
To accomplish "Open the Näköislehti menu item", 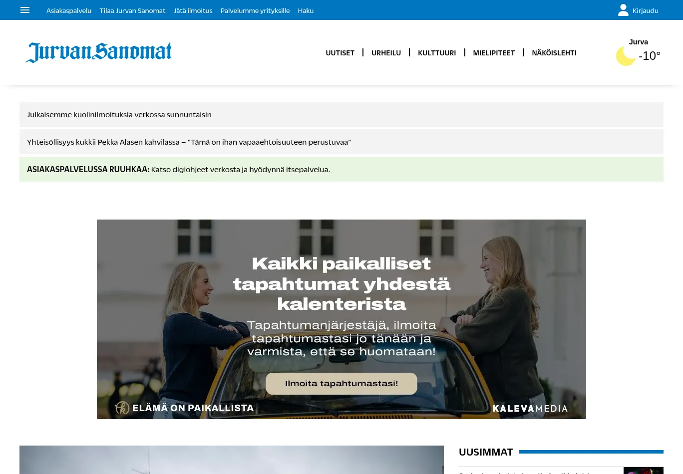I will click(x=554, y=53).
